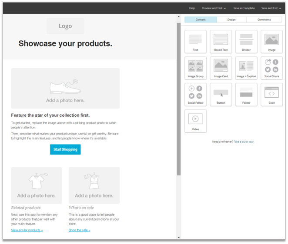The image size is (288, 244).
Task: Click the shoe photo placeholder
Action: click(65, 88)
